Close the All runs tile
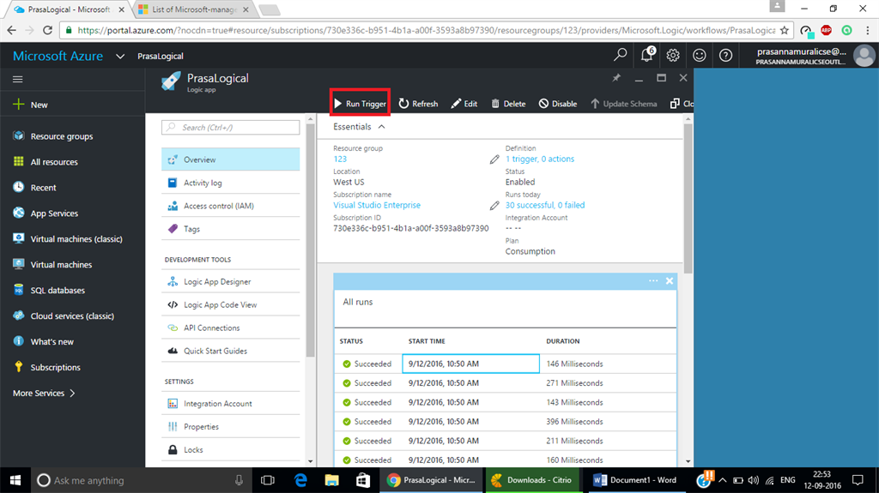 (670, 280)
